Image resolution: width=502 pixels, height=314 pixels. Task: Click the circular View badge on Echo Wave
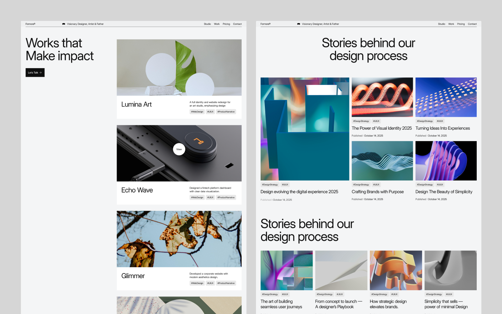(x=179, y=149)
